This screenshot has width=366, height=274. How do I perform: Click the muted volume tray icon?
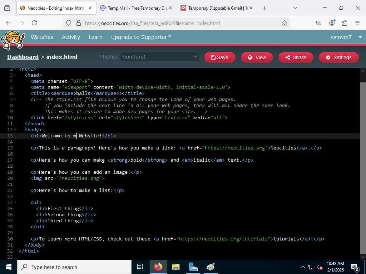coord(320,267)
